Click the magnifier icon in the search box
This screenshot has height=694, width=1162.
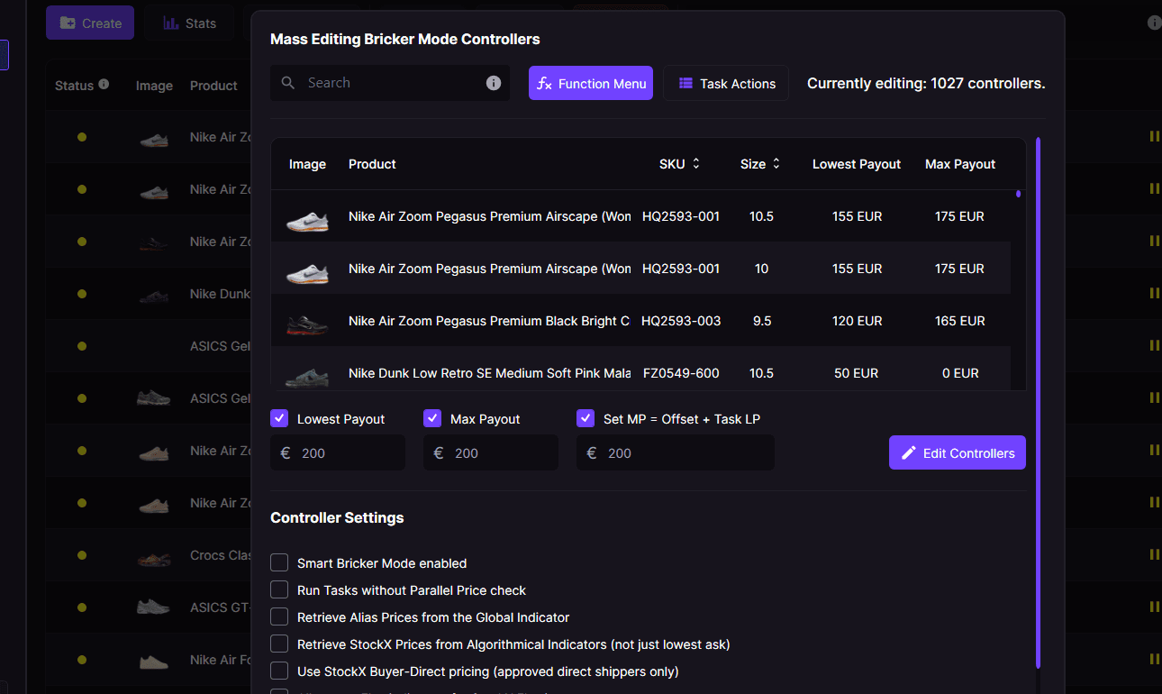(288, 83)
